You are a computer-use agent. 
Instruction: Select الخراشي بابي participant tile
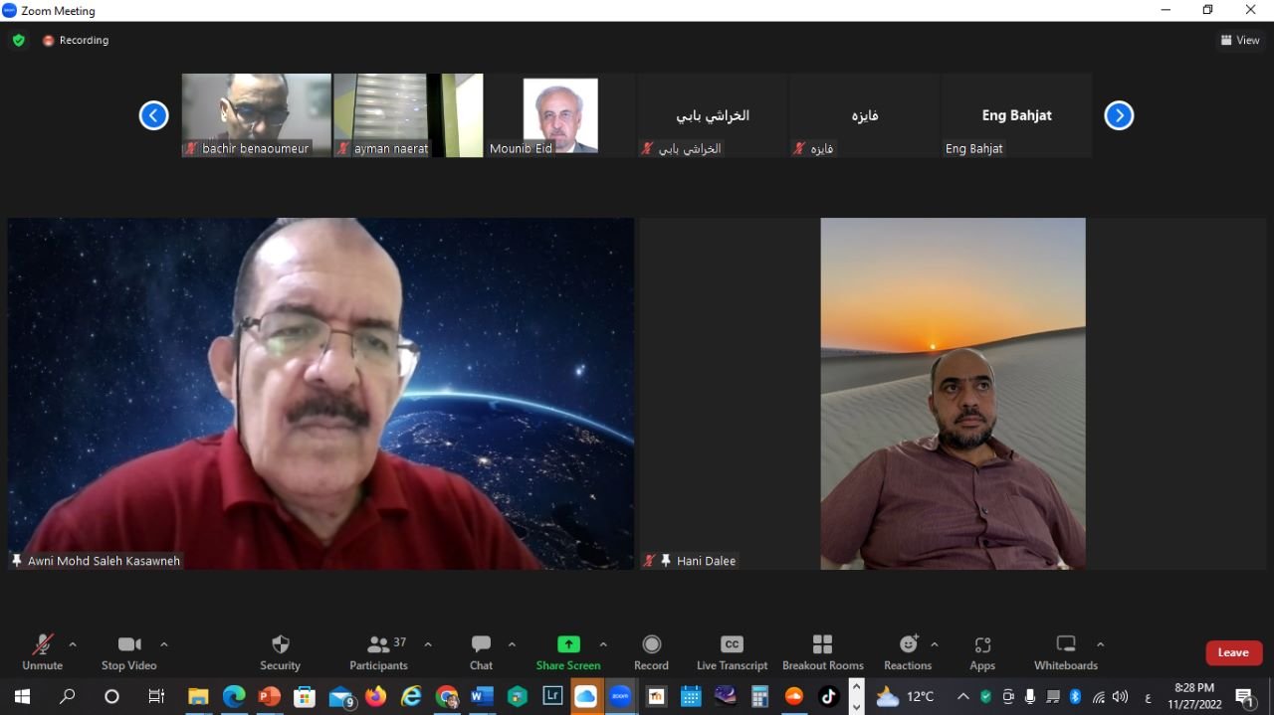coord(713,115)
